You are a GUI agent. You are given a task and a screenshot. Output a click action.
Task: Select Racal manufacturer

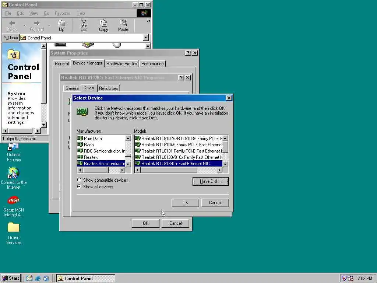(101, 144)
